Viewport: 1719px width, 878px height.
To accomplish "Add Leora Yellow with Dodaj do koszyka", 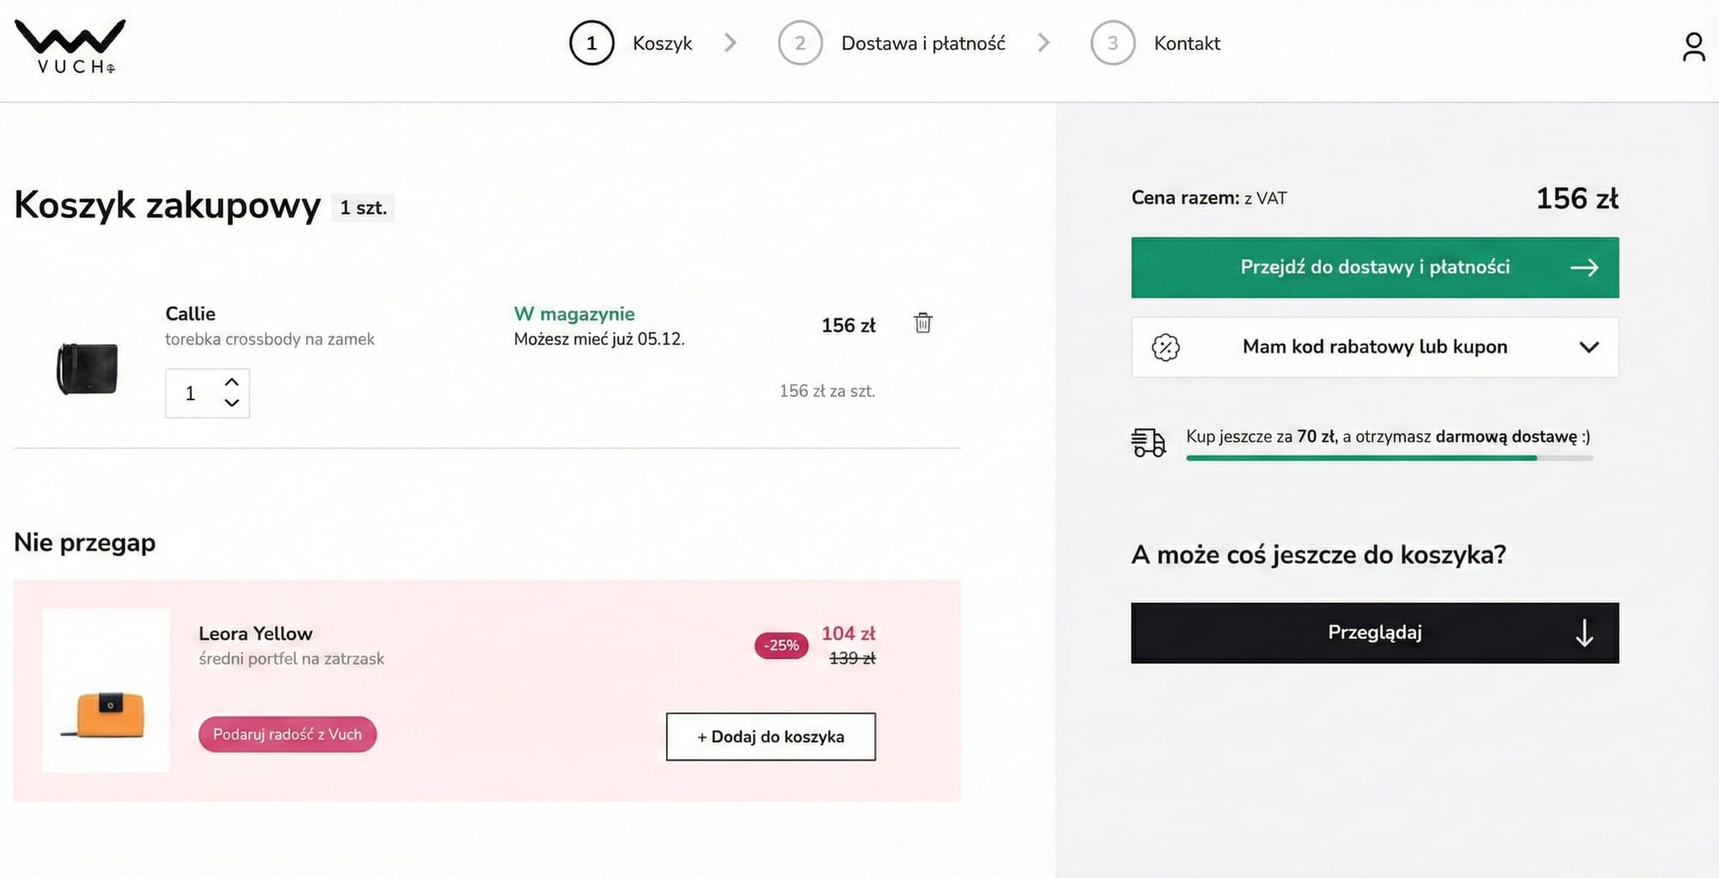I will tap(770, 736).
